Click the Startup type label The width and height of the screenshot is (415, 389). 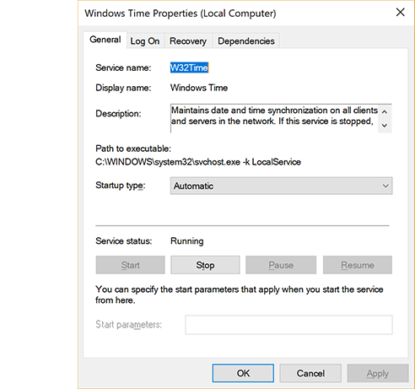coord(121,186)
